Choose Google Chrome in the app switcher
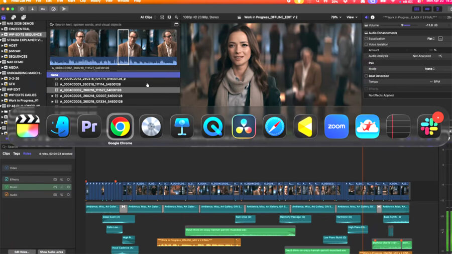The image size is (452, 254). (120, 126)
